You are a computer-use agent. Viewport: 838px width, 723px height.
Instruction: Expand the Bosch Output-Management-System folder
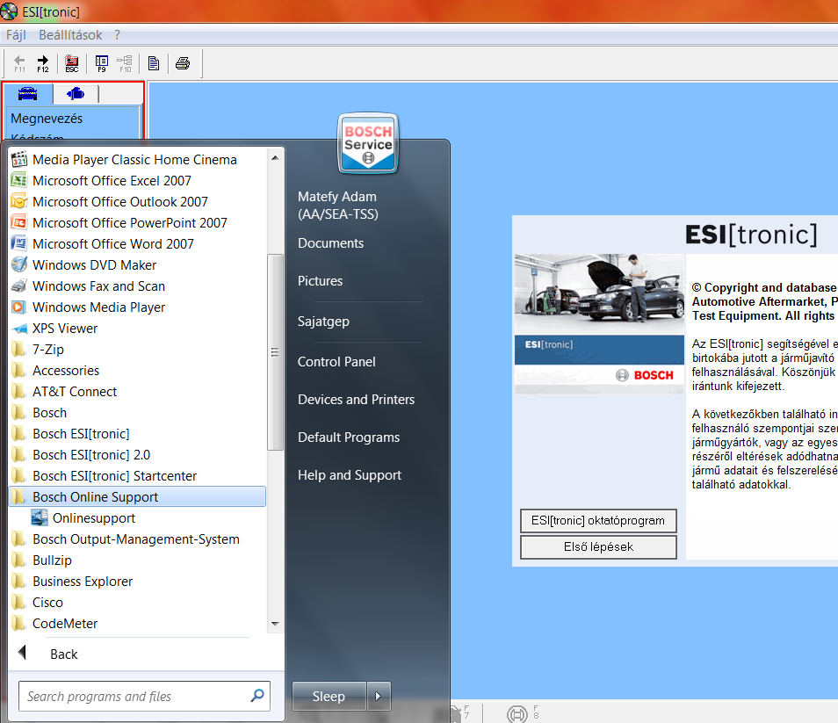point(137,539)
